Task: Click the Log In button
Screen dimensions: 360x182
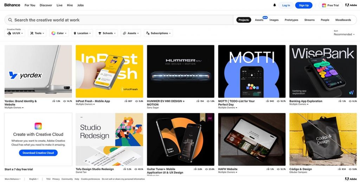Action: 286,5
